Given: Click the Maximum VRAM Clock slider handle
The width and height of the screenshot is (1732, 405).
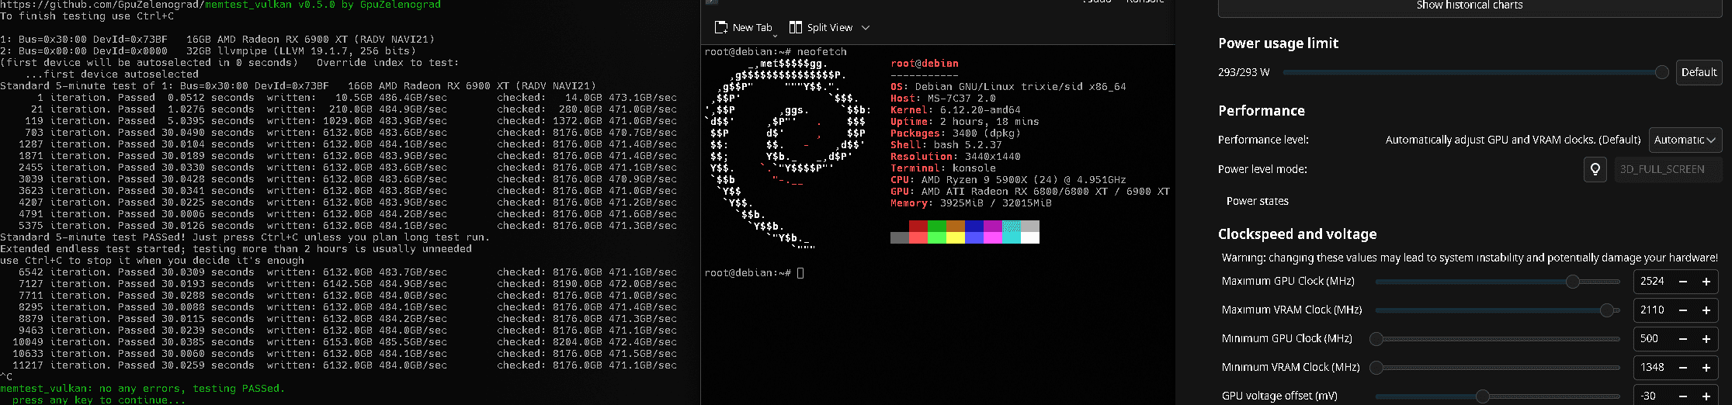Looking at the screenshot, I should (1606, 310).
